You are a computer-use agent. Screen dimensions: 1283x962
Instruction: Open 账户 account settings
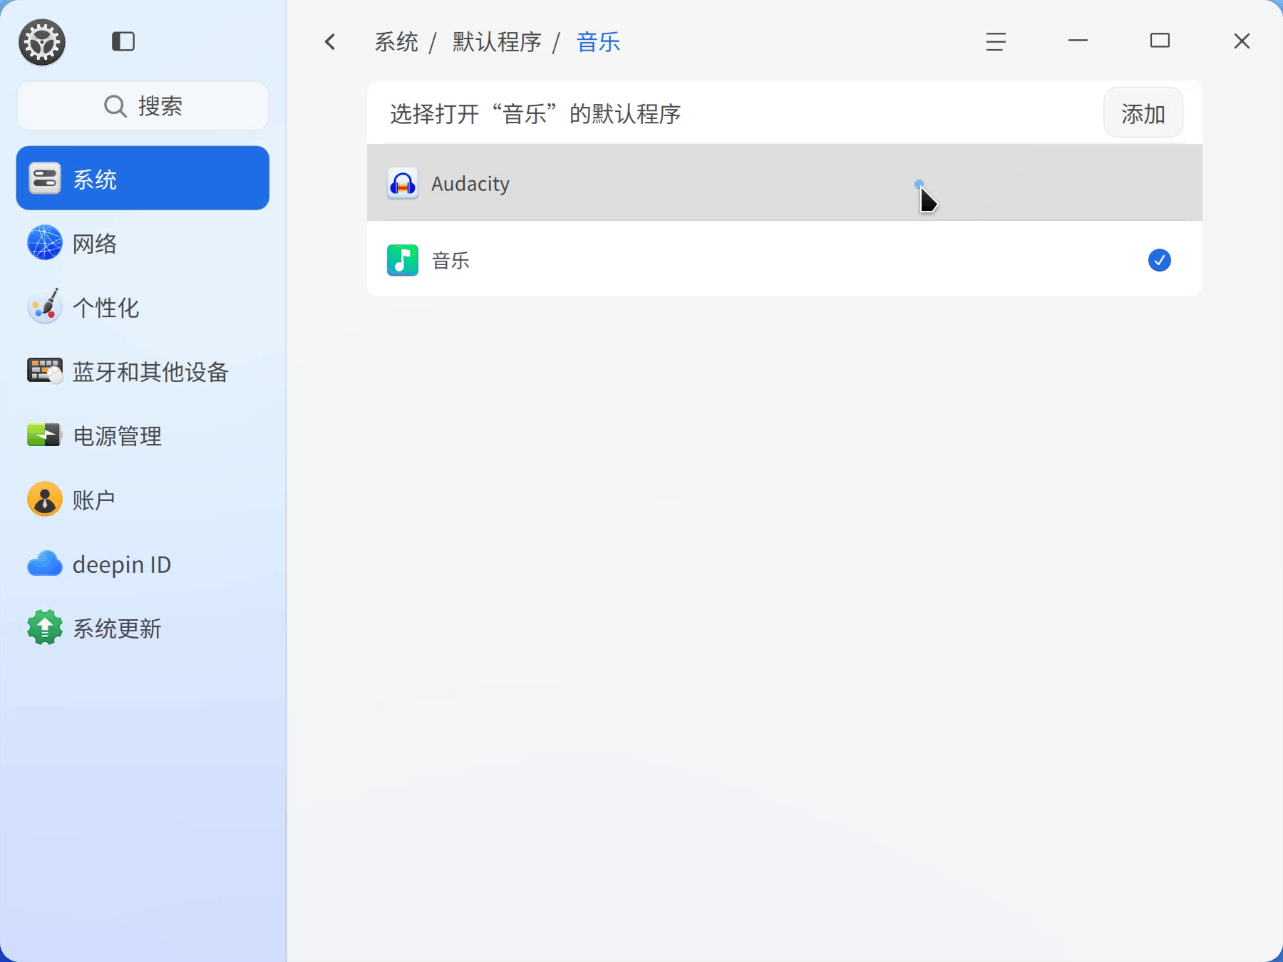tap(143, 500)
